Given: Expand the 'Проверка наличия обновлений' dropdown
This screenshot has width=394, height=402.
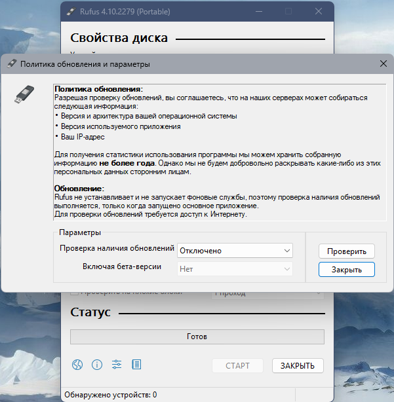Looking at the screenshot, I should click(235, 251).
